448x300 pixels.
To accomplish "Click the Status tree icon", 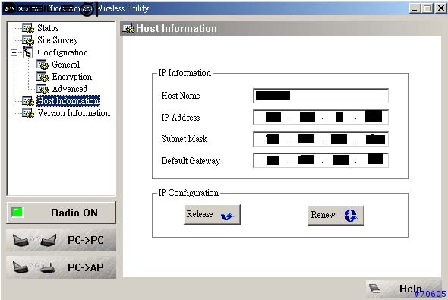I will tap(28, 28).
